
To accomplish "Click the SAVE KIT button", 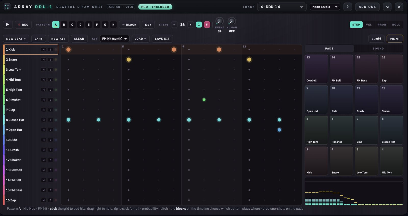I will point(162,39).
